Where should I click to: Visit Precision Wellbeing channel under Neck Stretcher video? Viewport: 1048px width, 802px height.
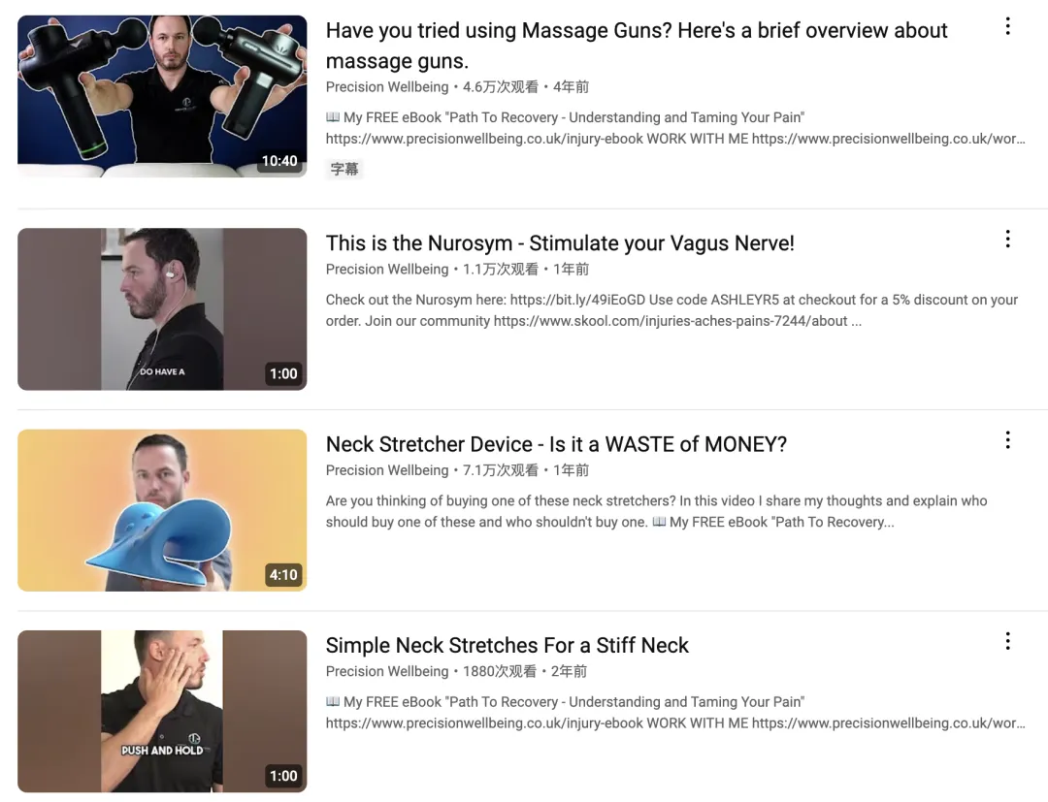coord(387,470)
